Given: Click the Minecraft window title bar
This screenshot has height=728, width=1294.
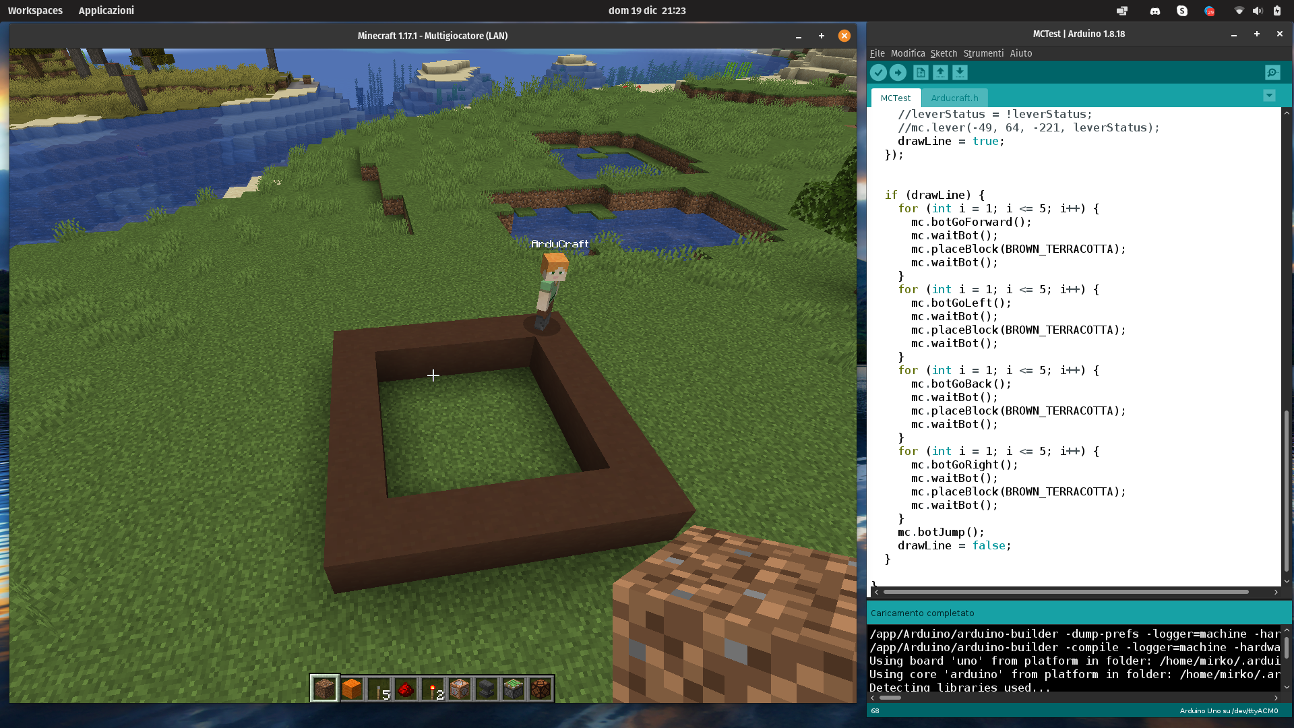Looking at the screenshot, I should (x=433, y=36).
